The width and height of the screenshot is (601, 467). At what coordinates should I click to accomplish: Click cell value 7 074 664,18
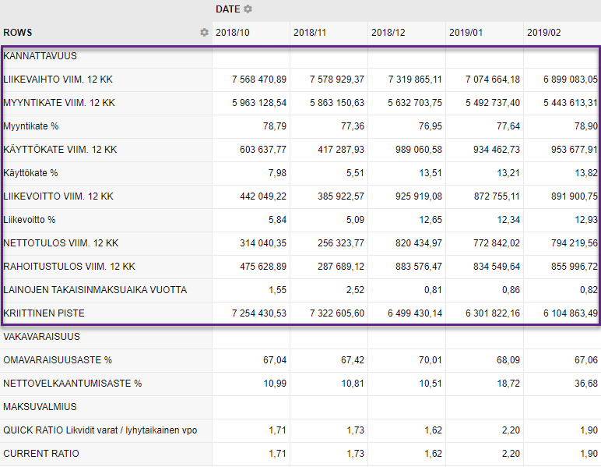point(493,80)
